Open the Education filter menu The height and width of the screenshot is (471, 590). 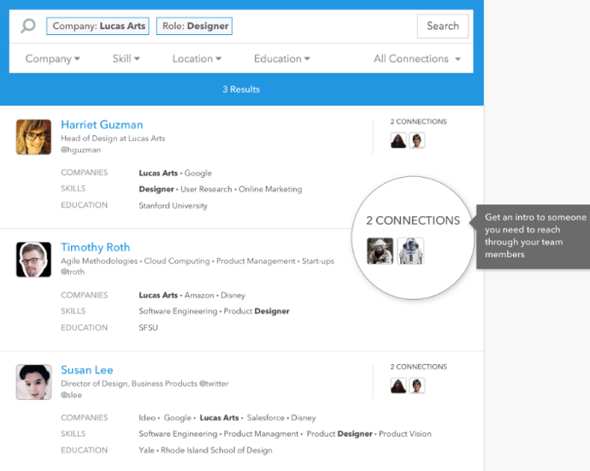pyautogui.click(x=282, y=59)
